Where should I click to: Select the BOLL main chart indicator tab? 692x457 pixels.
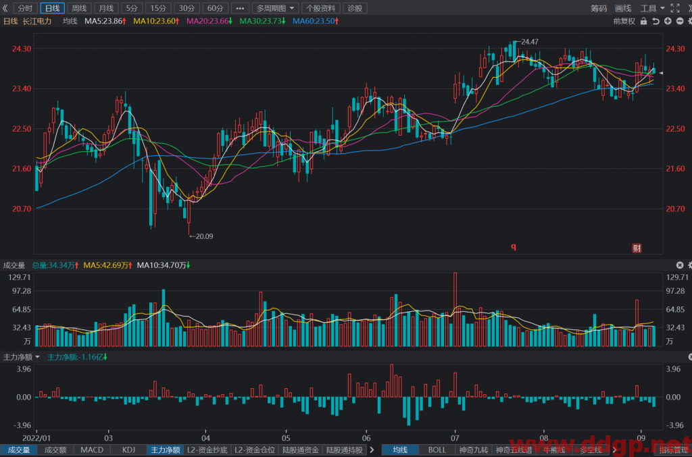[437, 450]
